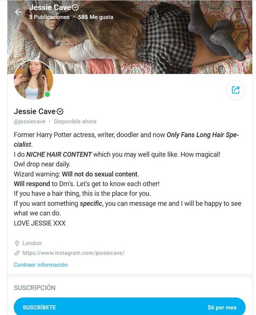Click the @jessiecave username handle
The image size is (256, 315).
point(30,121)
